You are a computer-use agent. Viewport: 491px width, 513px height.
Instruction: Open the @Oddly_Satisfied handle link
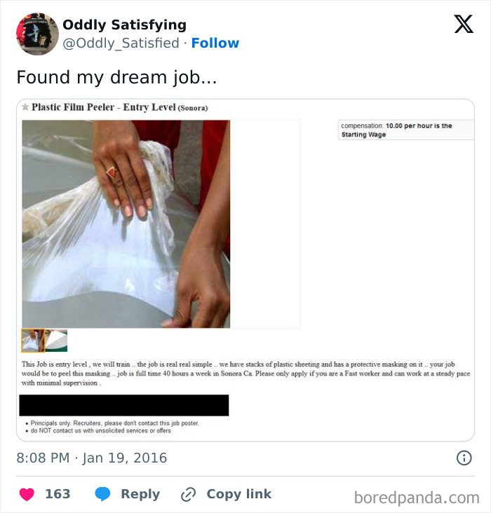(121, 43)
